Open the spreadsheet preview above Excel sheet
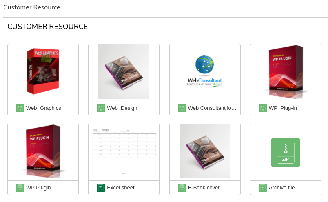 (x=124, y=152)
